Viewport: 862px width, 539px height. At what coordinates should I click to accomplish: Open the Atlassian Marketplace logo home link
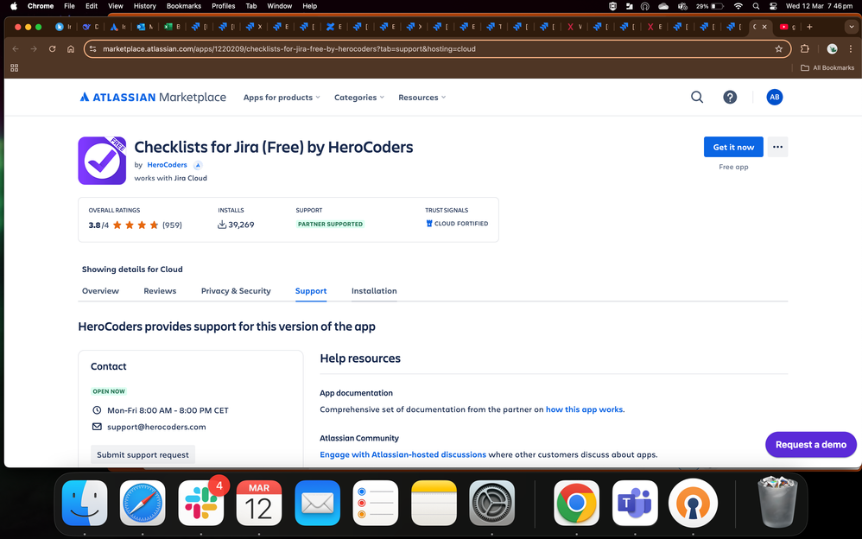coord(153,98)
